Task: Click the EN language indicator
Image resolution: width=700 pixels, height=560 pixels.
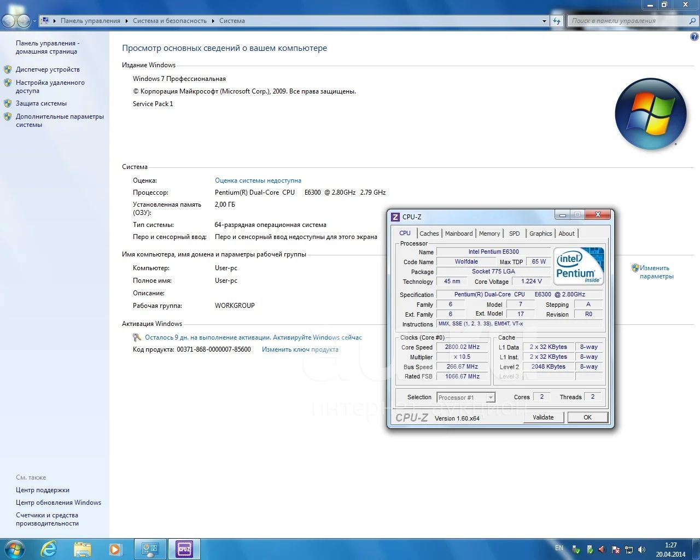Action: (x=559, y=547)
